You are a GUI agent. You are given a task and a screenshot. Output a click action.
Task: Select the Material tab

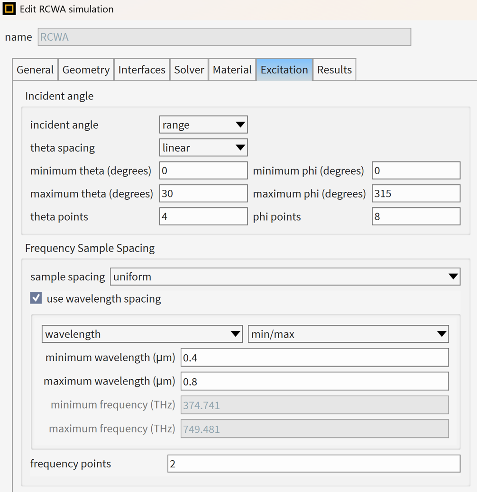[x=232, y=69]
